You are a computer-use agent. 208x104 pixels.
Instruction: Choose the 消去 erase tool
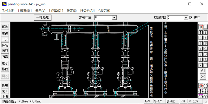[5, 57]
